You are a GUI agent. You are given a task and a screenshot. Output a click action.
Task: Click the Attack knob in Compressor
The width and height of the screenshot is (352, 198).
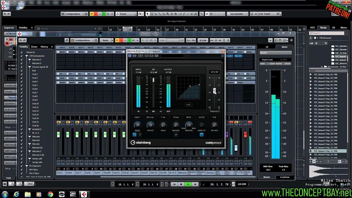coord(150,125)
